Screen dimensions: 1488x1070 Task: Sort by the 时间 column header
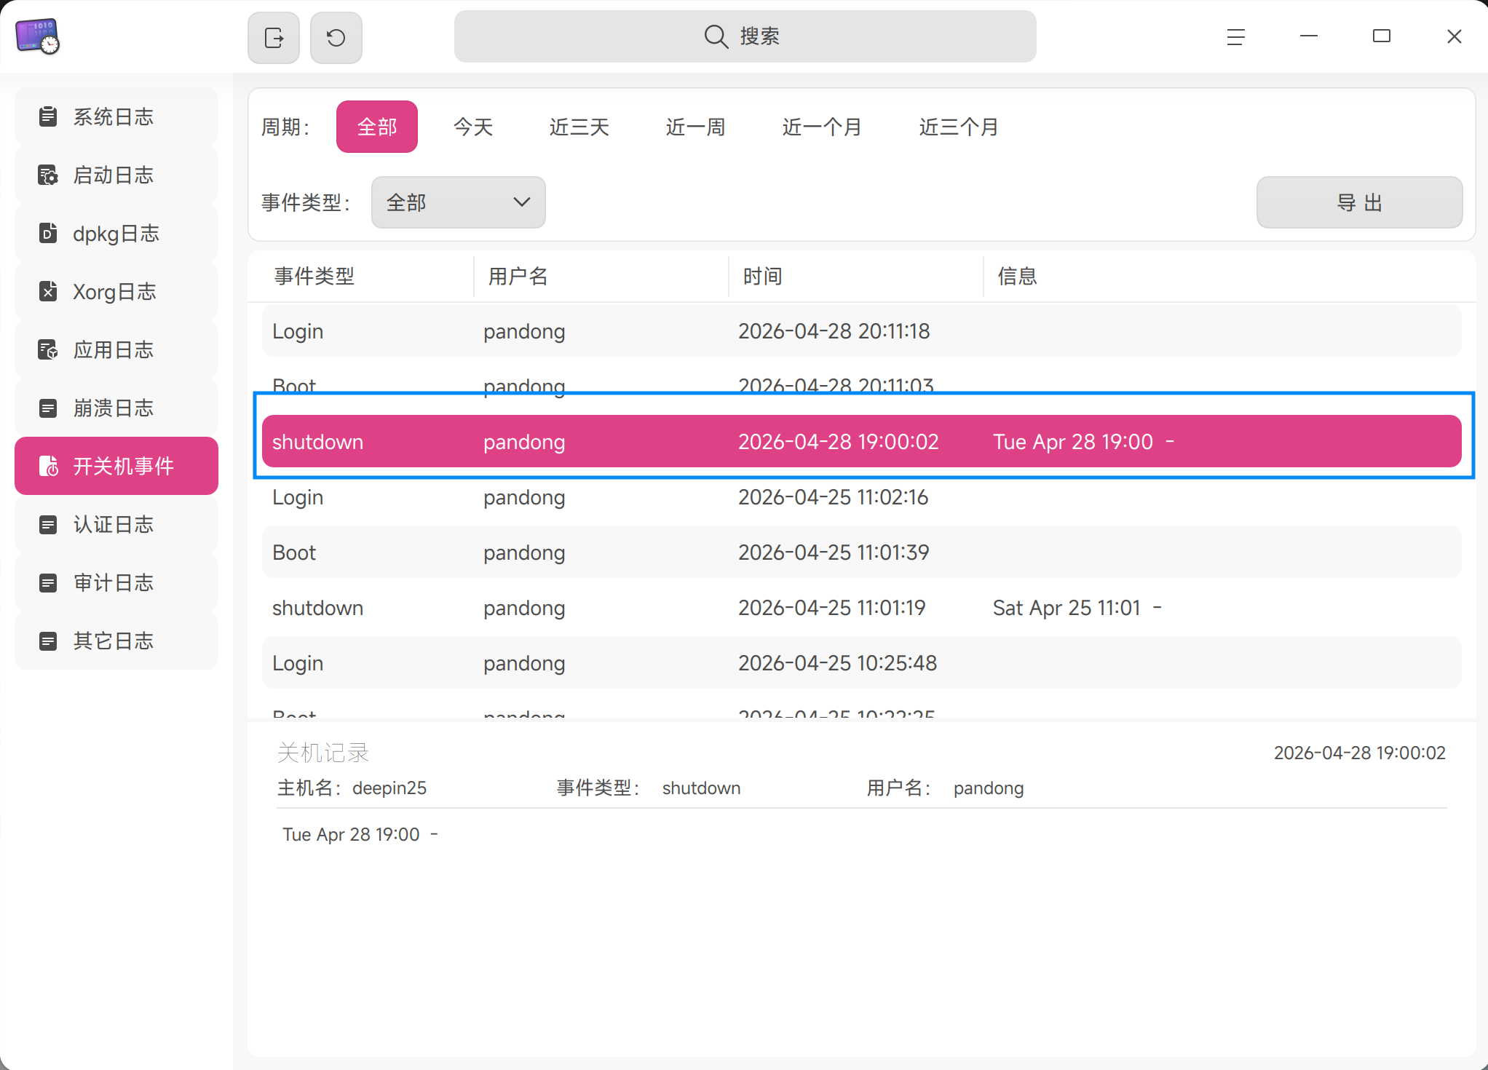(x=762, y=276)
